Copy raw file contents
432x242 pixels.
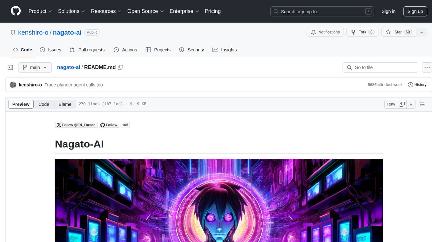pyautogui.click(x=402, y=104)
